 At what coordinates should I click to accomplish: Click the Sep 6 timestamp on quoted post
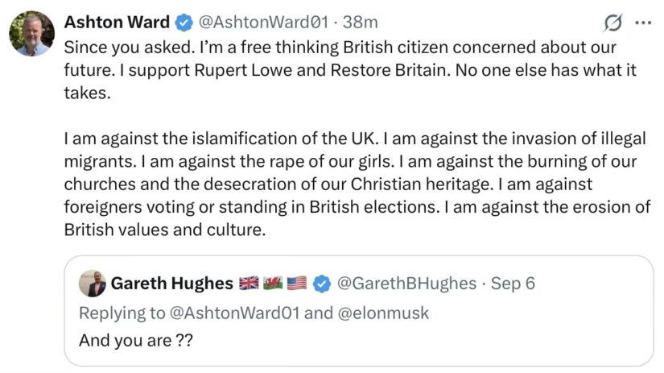click(x=513, y=284)
